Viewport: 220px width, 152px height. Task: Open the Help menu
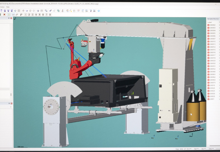[8, 7]
